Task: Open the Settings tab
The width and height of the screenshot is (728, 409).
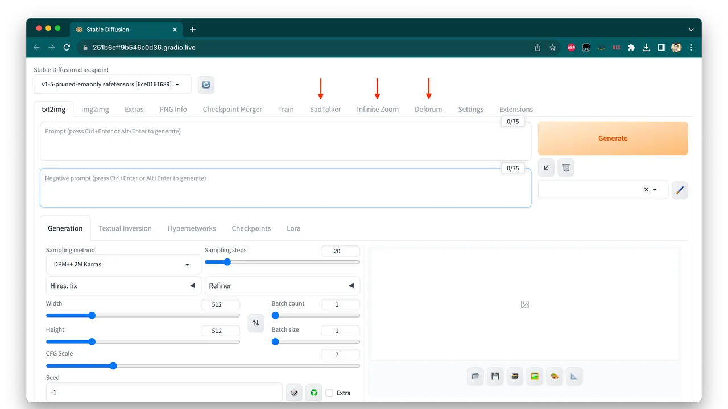Action: [x=471, y=109]
